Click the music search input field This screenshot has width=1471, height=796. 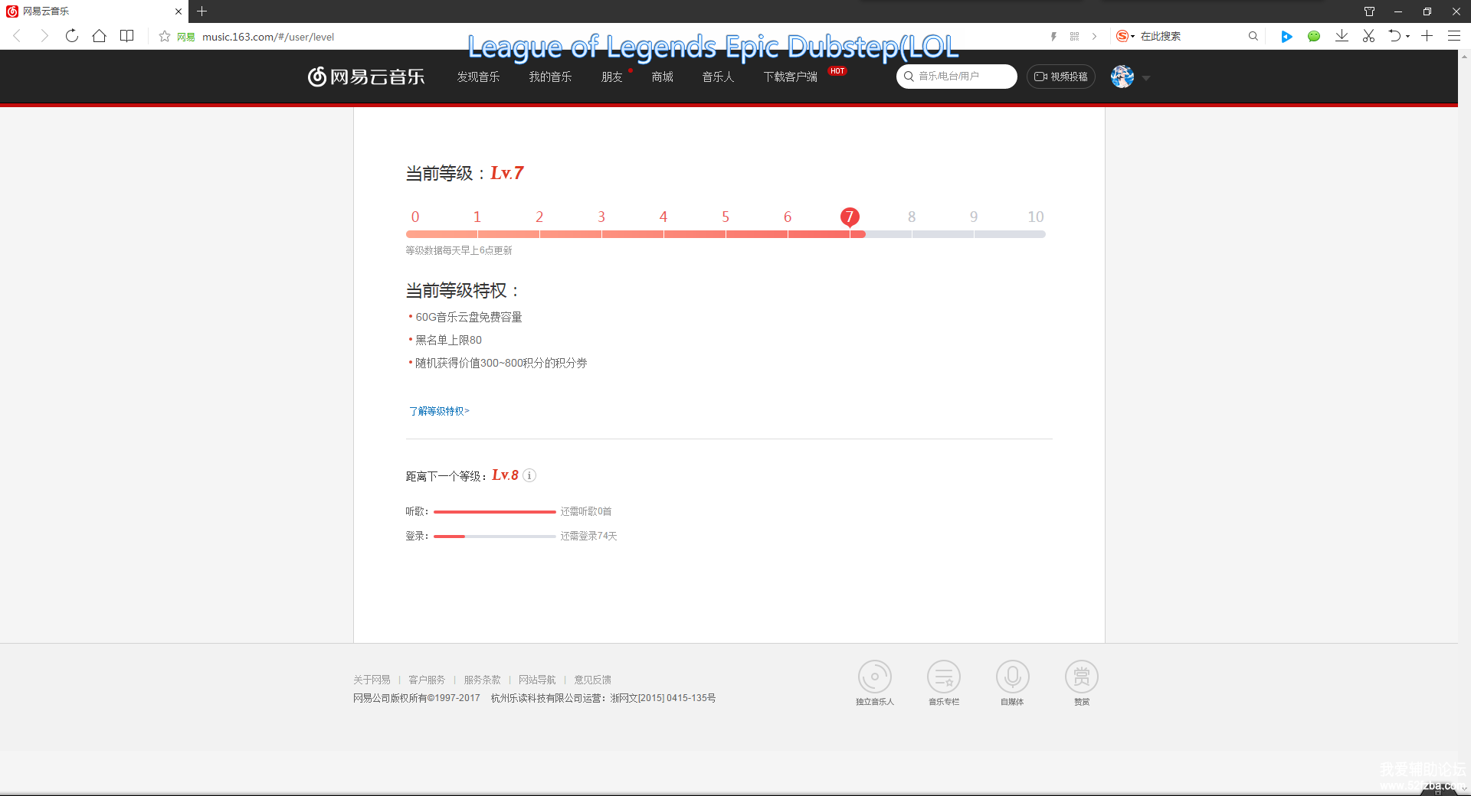tap(962, 77)
